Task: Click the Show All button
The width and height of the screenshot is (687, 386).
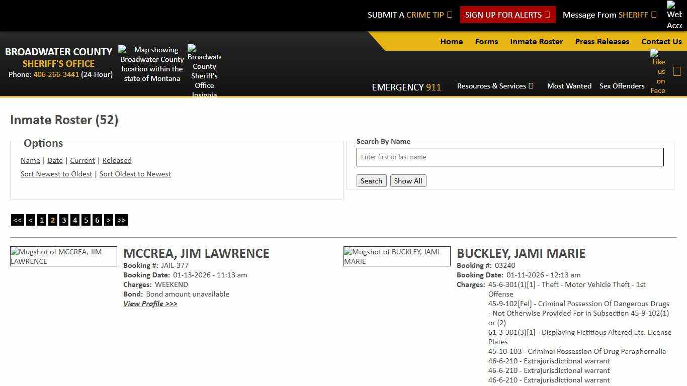Action: tap(408, 180)
